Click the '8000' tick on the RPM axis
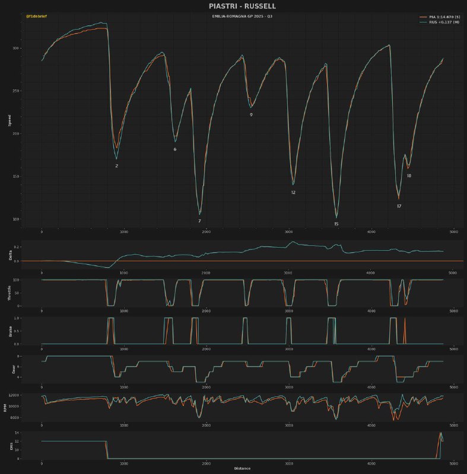 pos(15,418)
